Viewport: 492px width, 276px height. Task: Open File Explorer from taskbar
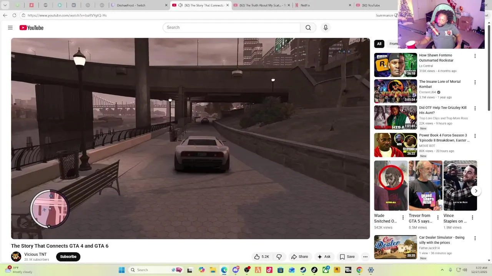tap(213, 270)
